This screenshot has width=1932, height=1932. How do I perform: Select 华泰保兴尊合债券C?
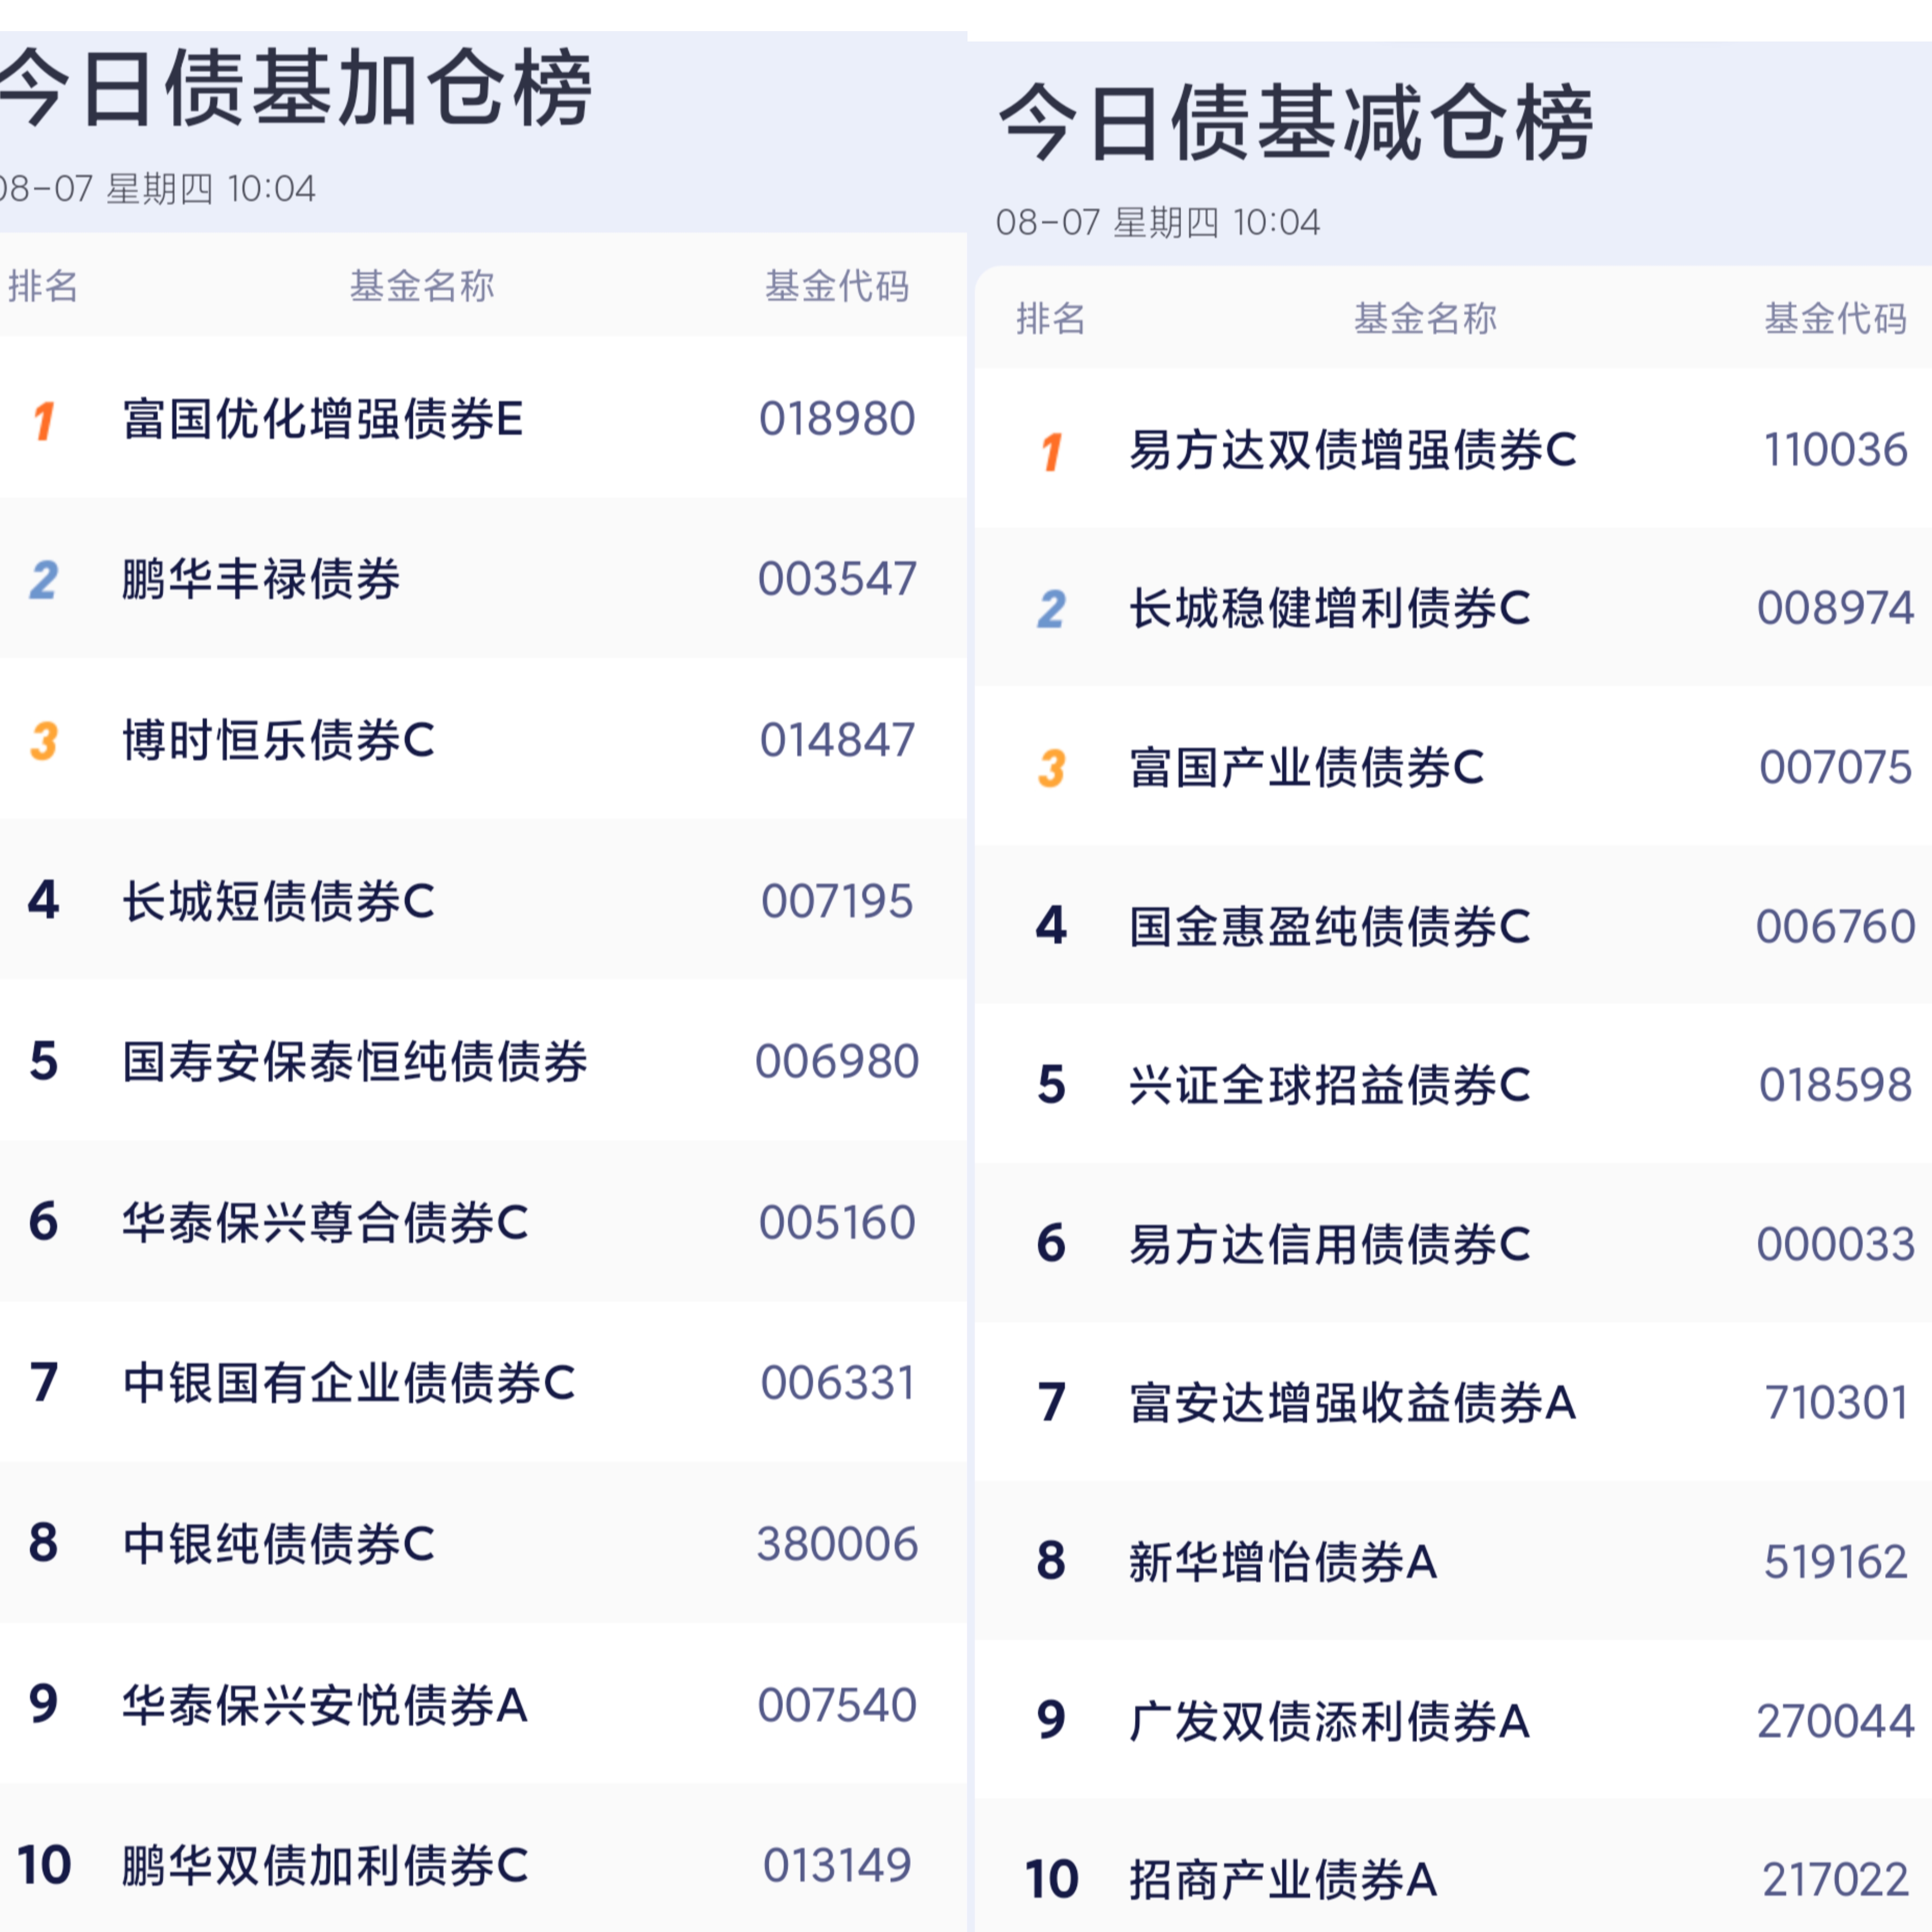click(x=325, y=1222)
